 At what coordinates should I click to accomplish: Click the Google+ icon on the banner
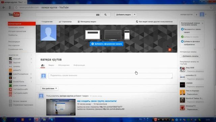tap(170, 50)
